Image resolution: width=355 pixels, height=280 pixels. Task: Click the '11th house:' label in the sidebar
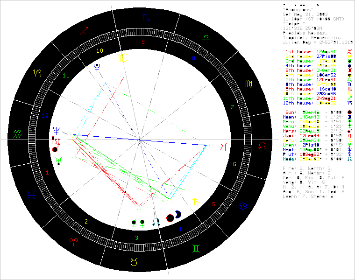[x=298, y=98]
